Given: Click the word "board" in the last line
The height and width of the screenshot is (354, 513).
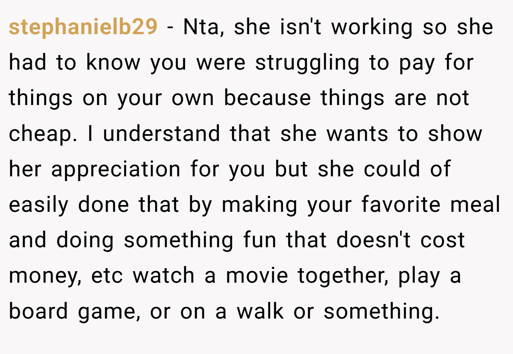Looking at the screenshot, I should click(39, 311).
